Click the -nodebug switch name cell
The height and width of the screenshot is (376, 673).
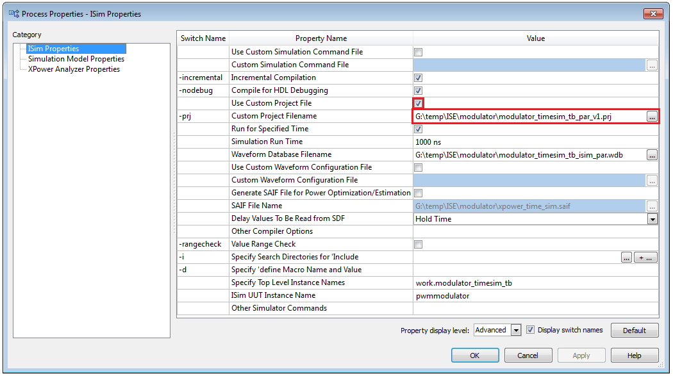click(x=203, y=90)
